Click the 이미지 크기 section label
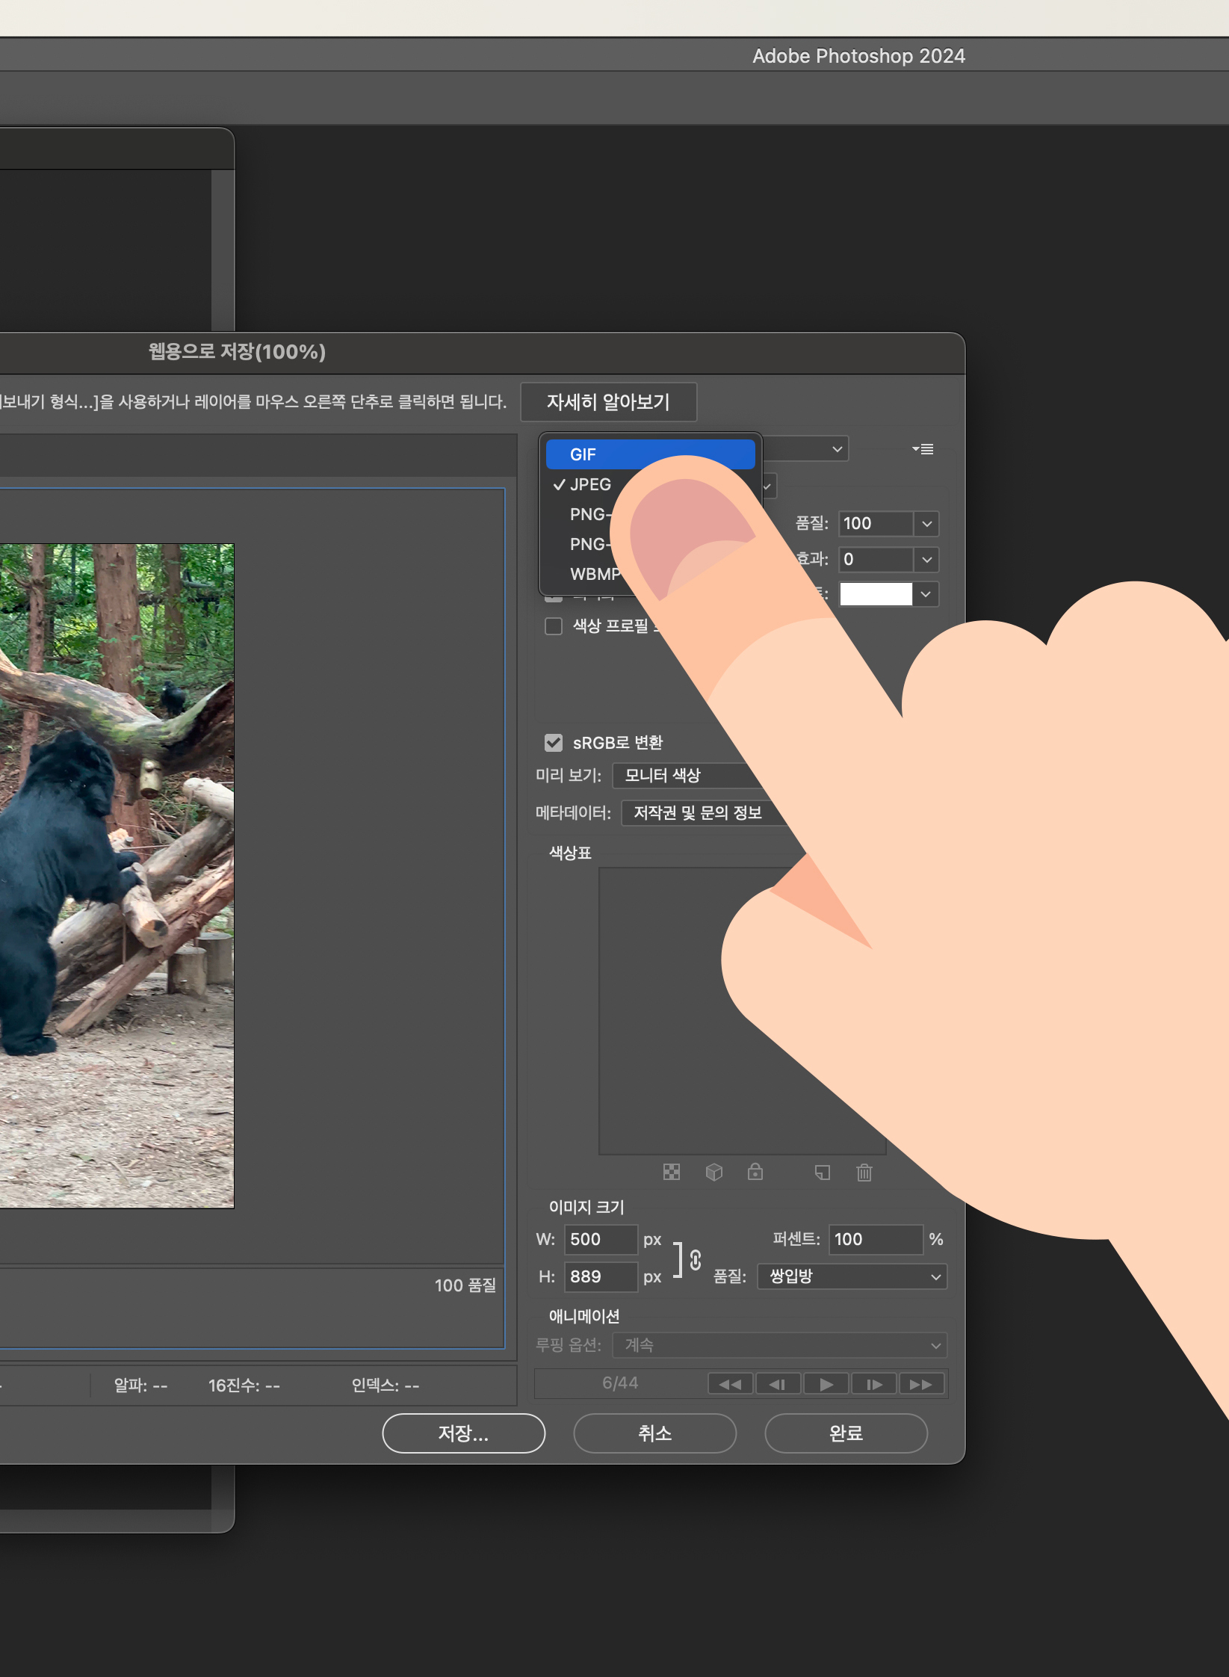The image size is (1229, 1677). (586, 1207)
